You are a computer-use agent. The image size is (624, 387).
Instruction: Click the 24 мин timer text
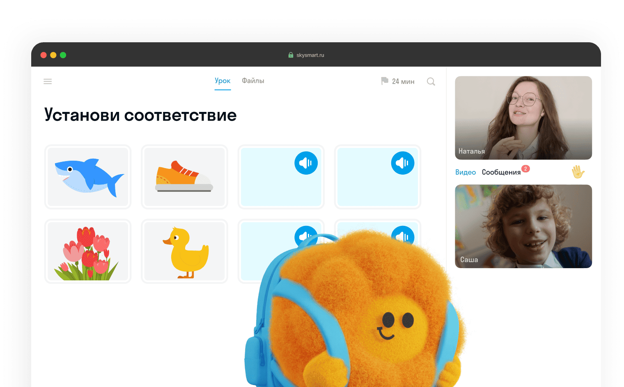(x=403, y=82)
